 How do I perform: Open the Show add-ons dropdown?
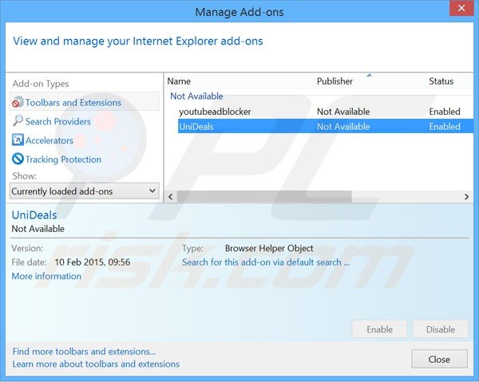[84, 191]
